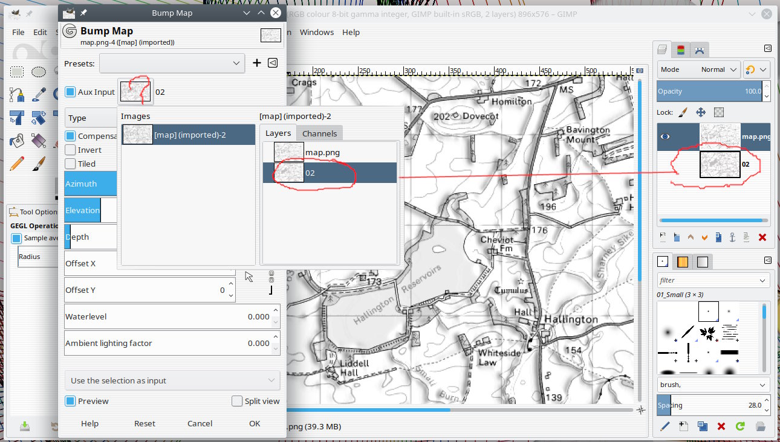Open the Presets dropdown
The width and height of the screenshot is (780, 442).
(172, 63)
